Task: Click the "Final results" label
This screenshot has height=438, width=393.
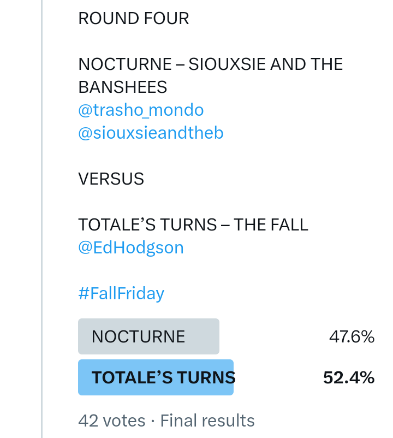Action: click(207, 421)
